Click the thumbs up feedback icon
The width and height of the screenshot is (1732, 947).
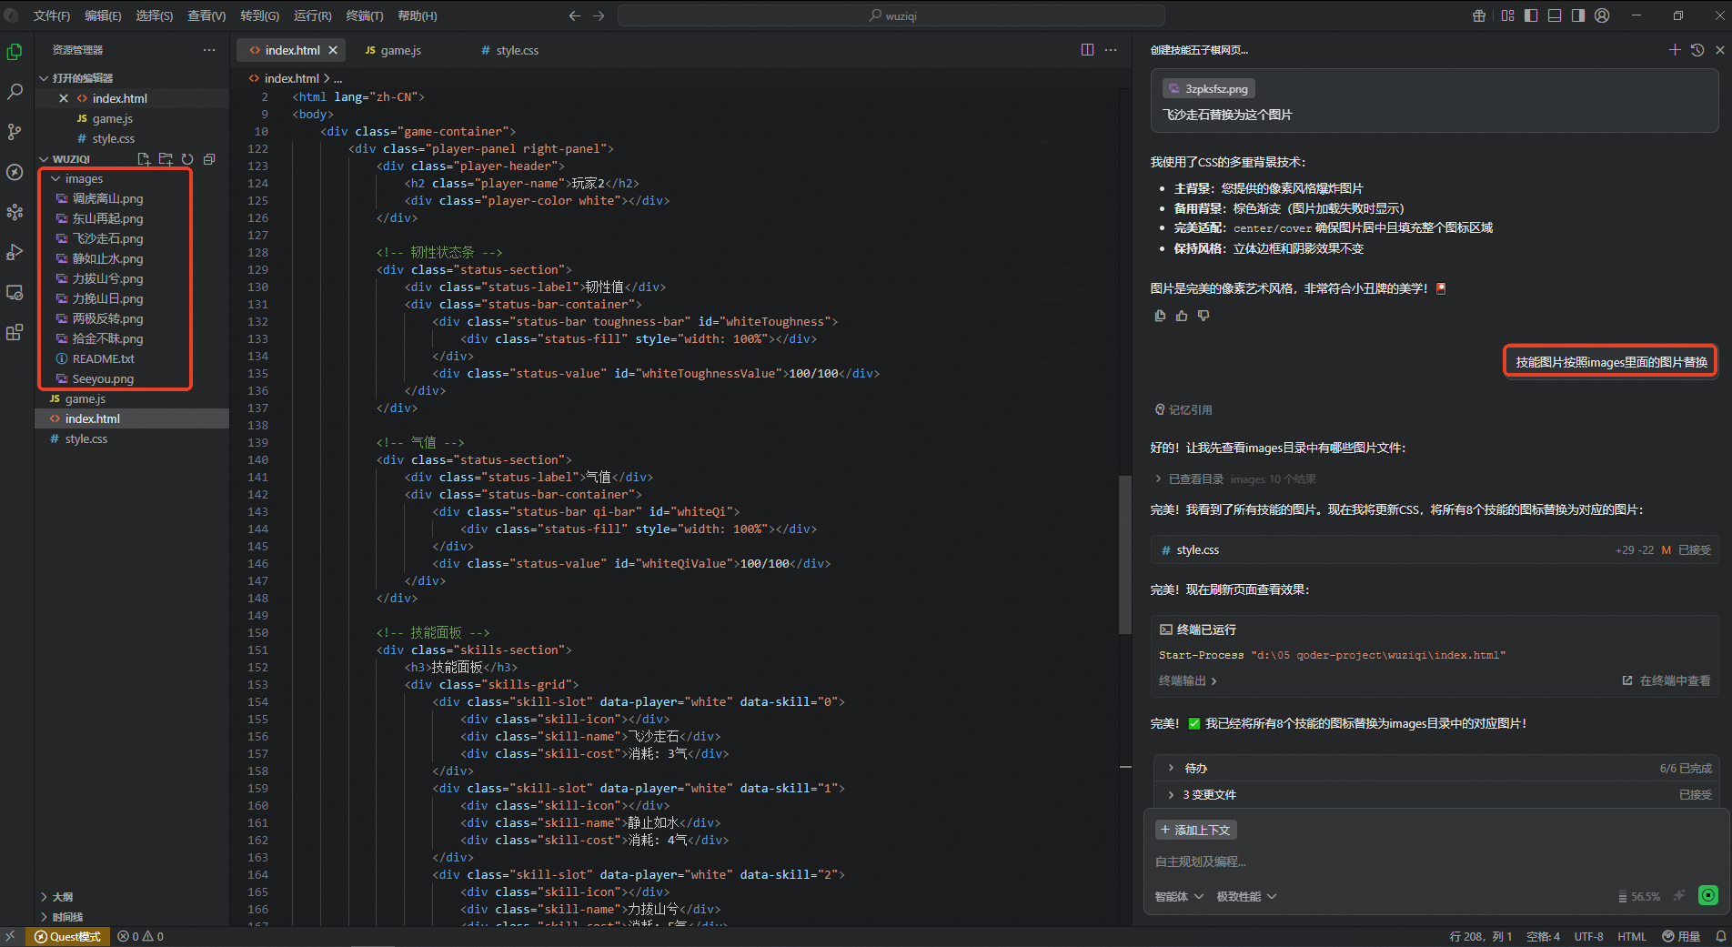(x=1182, y=316)
